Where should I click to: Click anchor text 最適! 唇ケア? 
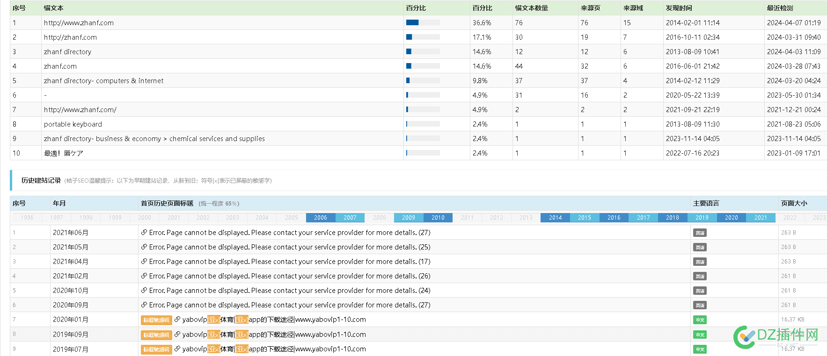click(64, 153)
